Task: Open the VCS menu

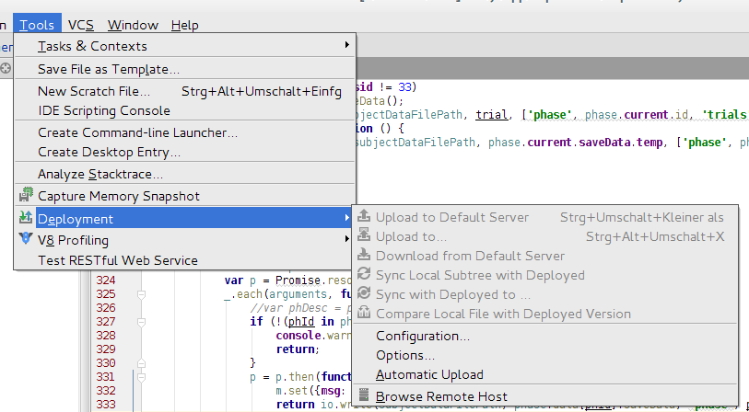Action: (x=81, y=25)
